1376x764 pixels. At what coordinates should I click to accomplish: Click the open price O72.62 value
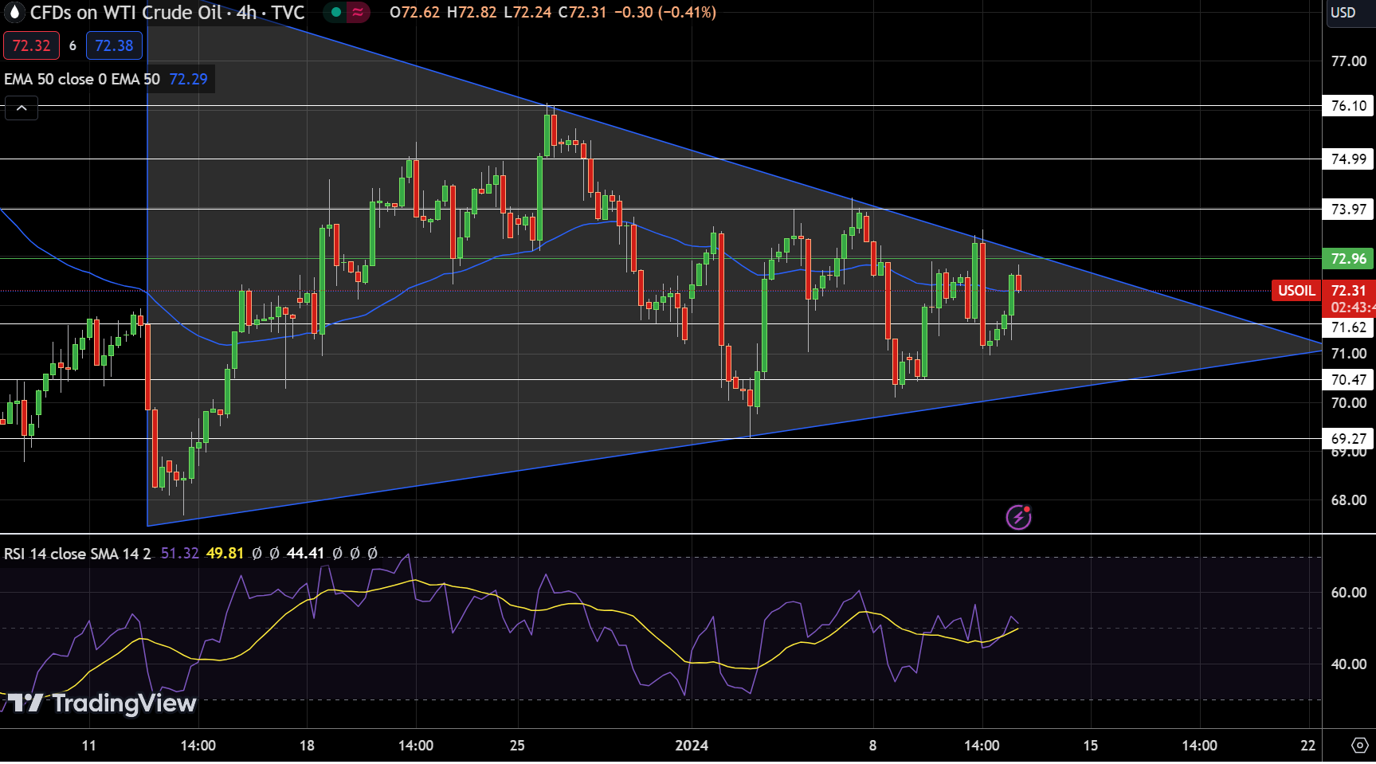414,13
